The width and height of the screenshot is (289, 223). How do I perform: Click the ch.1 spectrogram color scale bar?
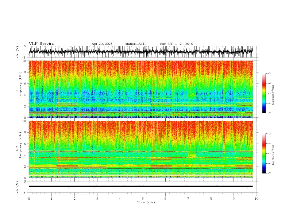coord(264,93)
